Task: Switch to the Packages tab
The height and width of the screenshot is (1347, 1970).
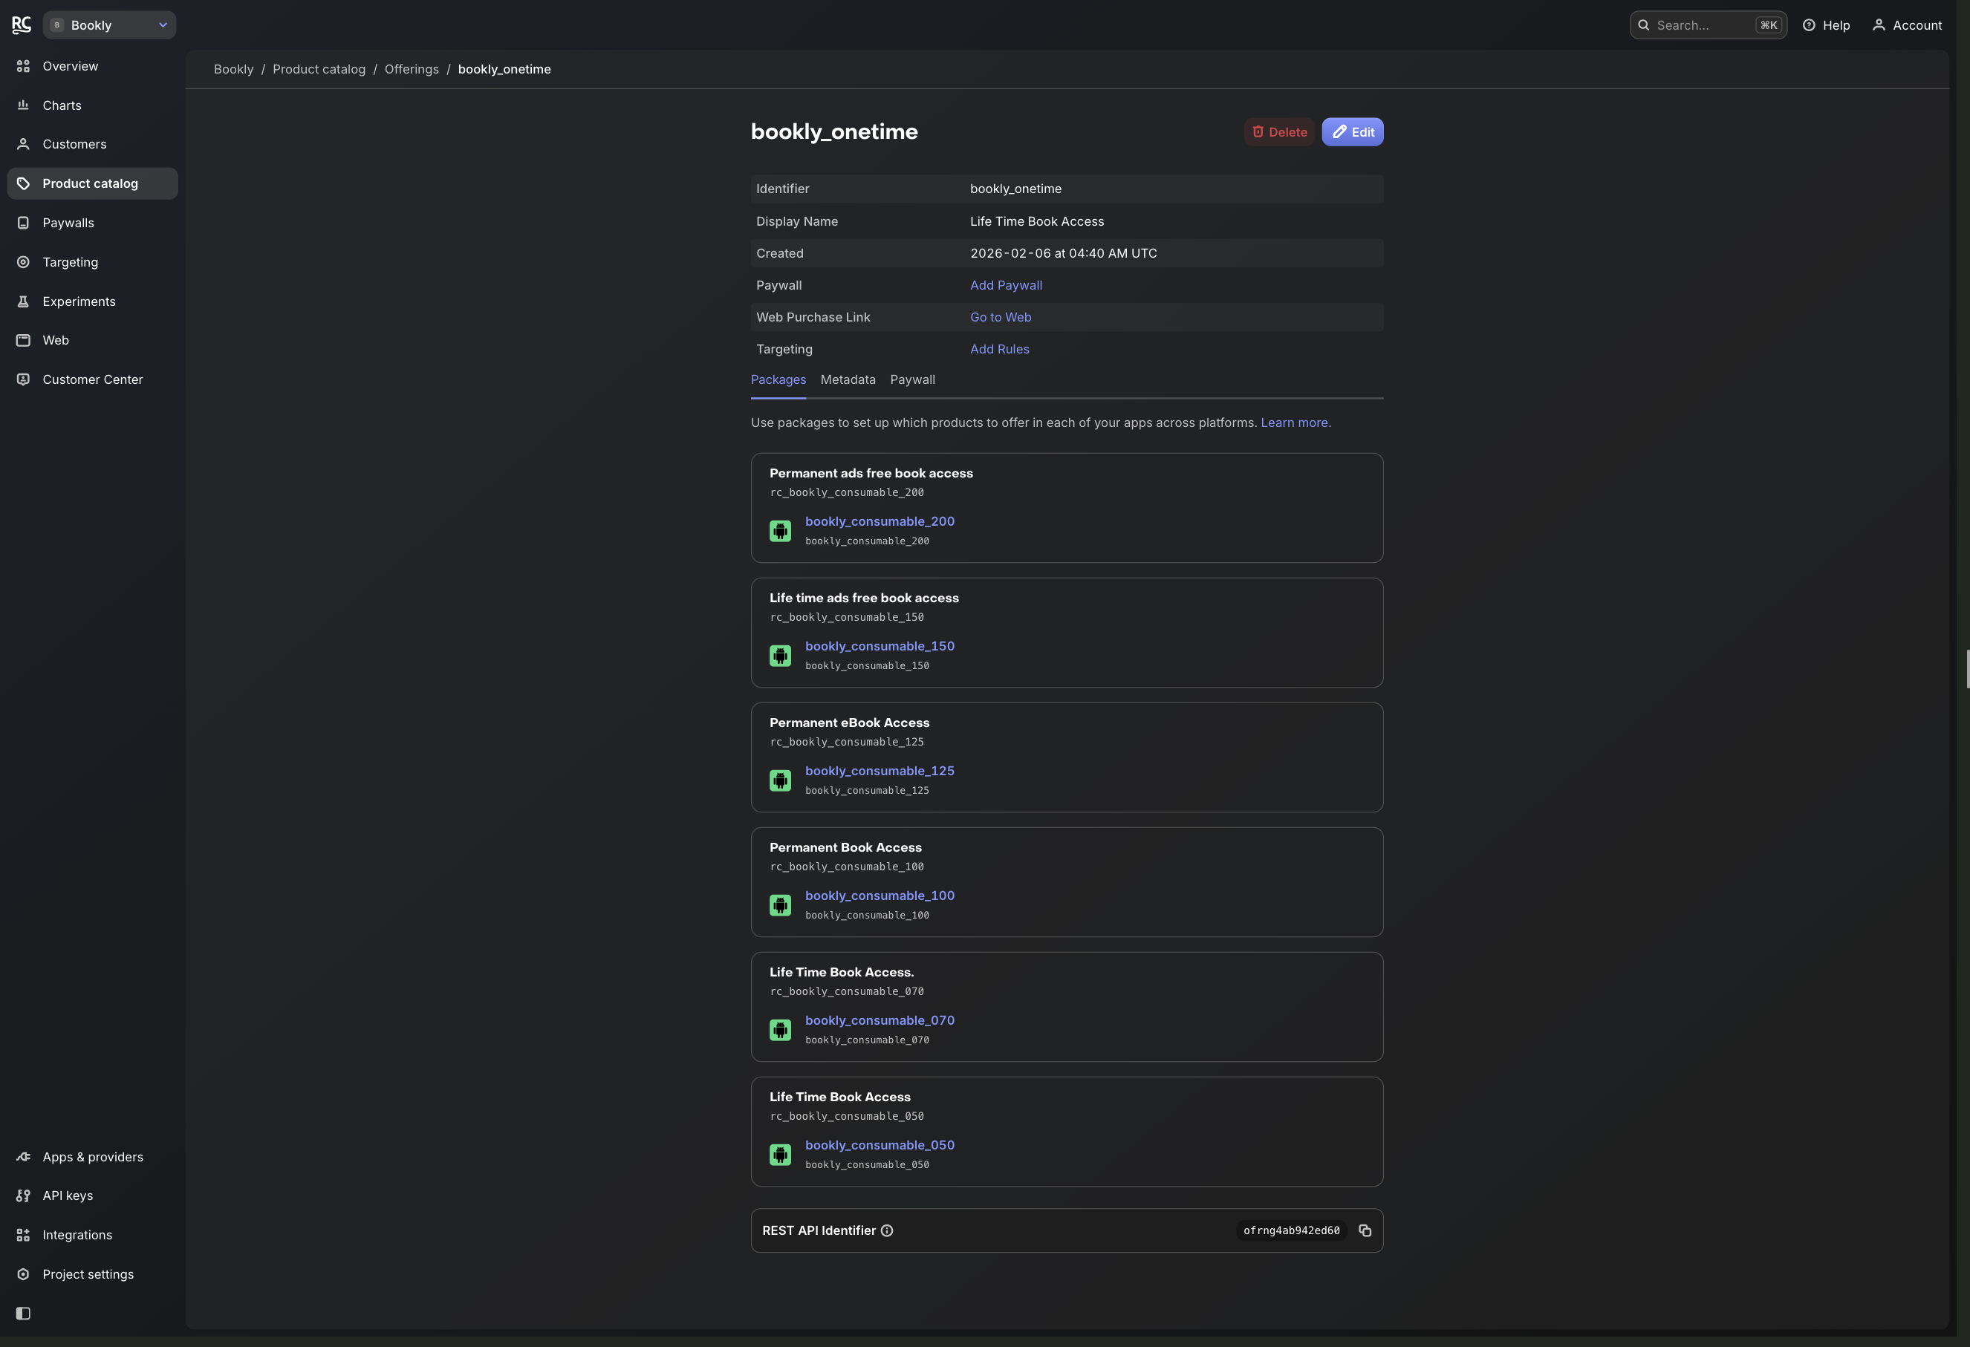Action: (x=777, y=379)
